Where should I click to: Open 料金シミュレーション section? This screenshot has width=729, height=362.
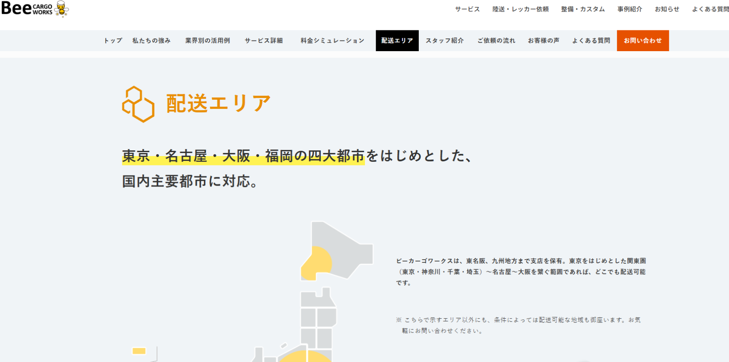332,41
